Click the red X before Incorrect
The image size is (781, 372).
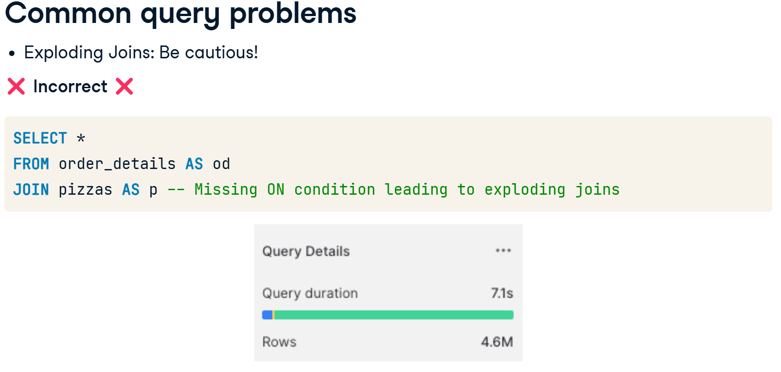pyautogui.click(x=16, y=86)
